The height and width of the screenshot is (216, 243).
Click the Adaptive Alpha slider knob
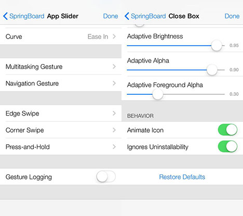click(x=212, y=70)
